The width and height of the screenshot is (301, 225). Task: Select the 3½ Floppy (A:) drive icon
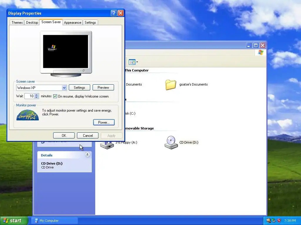coord(107,145)
